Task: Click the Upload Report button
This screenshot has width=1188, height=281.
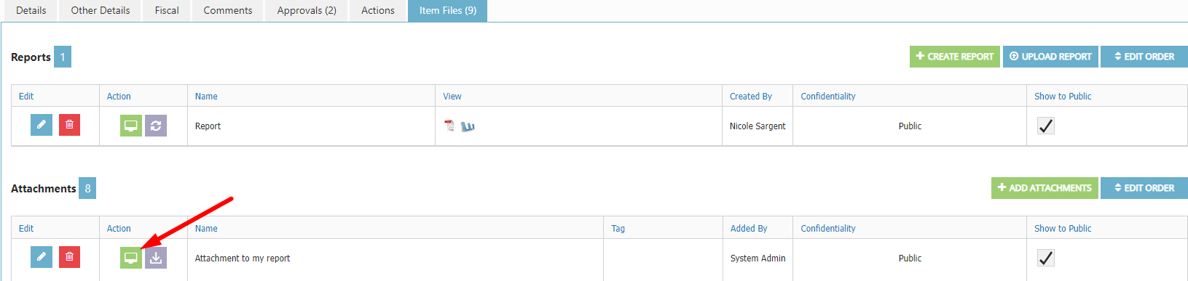Action: [1050, 57]
